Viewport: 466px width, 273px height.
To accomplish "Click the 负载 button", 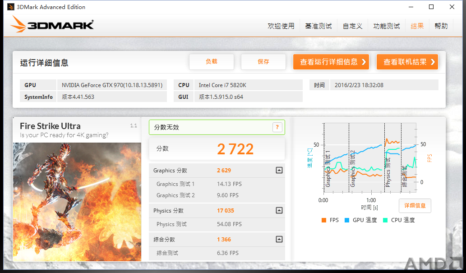I will point(212,61).
